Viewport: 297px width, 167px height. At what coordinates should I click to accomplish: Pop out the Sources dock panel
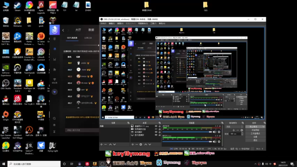(160, 123)
